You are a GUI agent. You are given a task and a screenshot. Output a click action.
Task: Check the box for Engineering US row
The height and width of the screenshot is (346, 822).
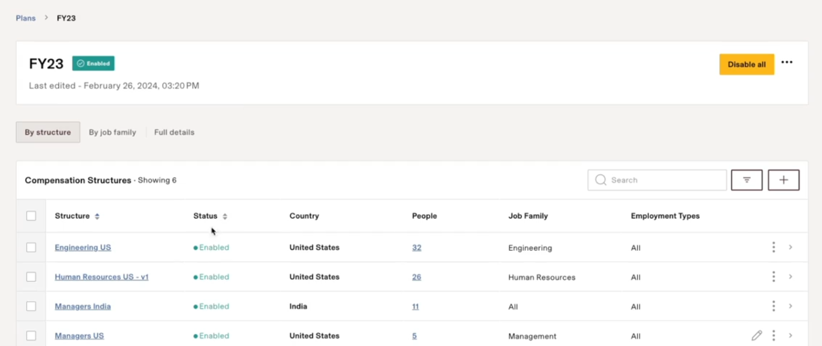31,248
